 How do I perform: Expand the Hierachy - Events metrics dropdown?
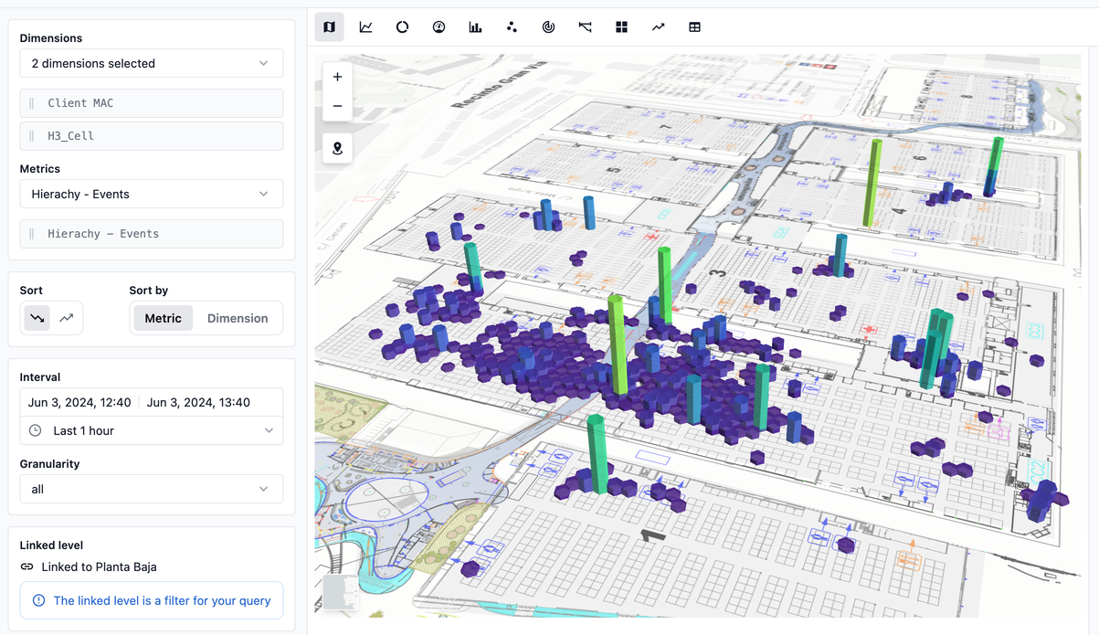(151, 194)
